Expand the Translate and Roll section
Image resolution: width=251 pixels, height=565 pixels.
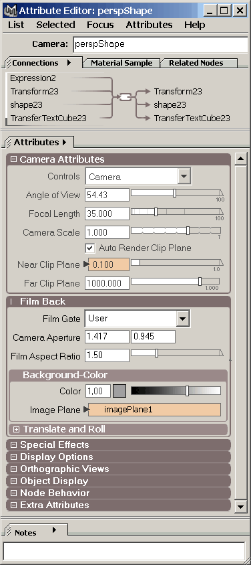(x=16, y=430)
